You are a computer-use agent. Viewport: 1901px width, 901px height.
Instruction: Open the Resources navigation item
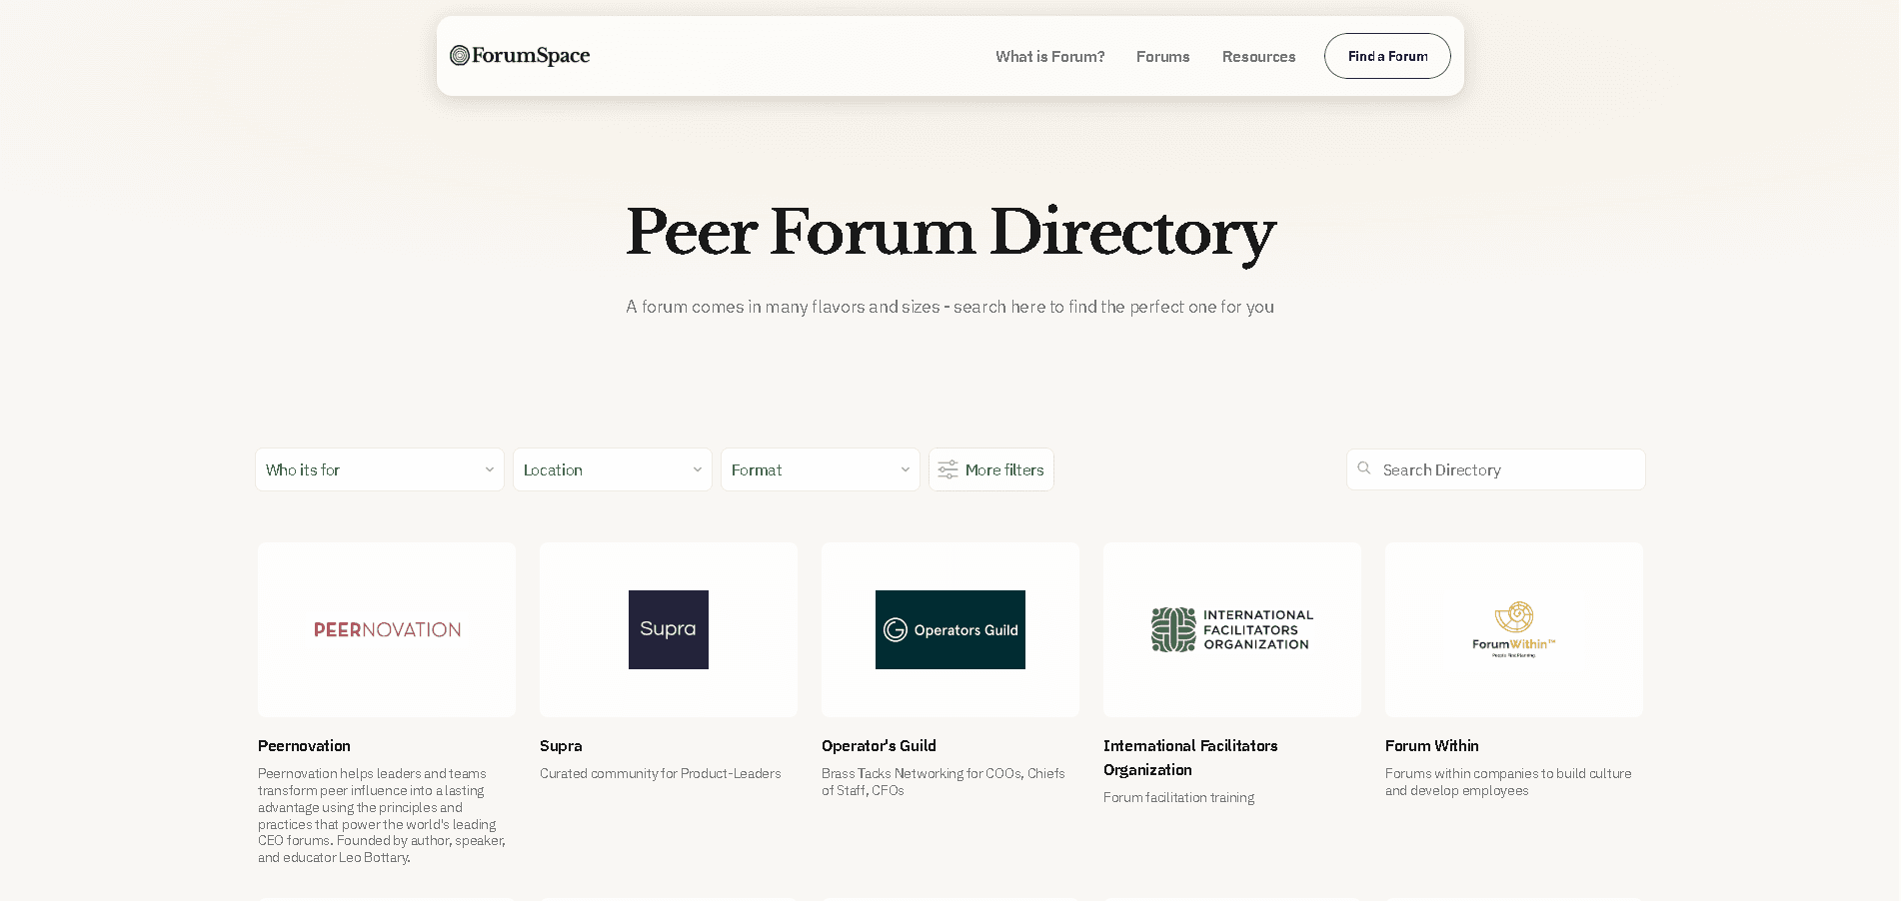pyautogui.click(x=1258, y=57)
